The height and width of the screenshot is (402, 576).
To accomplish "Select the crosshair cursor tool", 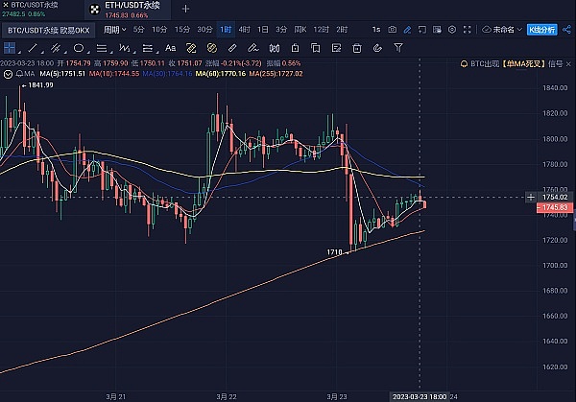I will pos(10,48).
